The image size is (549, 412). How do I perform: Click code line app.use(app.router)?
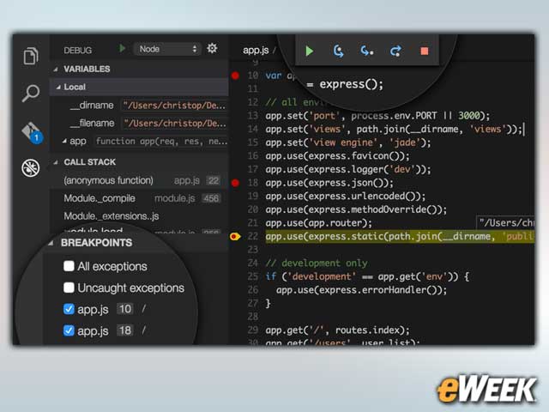click(x=318, y=223)
